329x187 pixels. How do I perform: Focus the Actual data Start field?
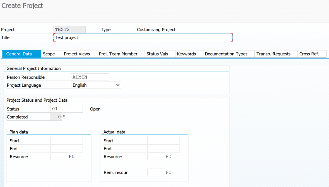click(x=164, y=141)
